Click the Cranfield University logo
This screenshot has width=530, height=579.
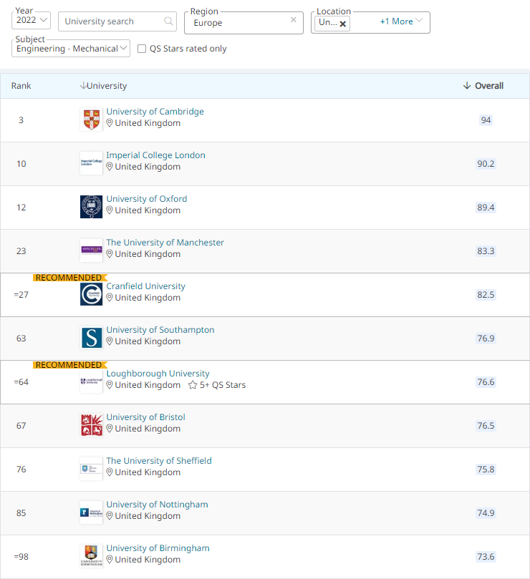(x=91, y=294)
